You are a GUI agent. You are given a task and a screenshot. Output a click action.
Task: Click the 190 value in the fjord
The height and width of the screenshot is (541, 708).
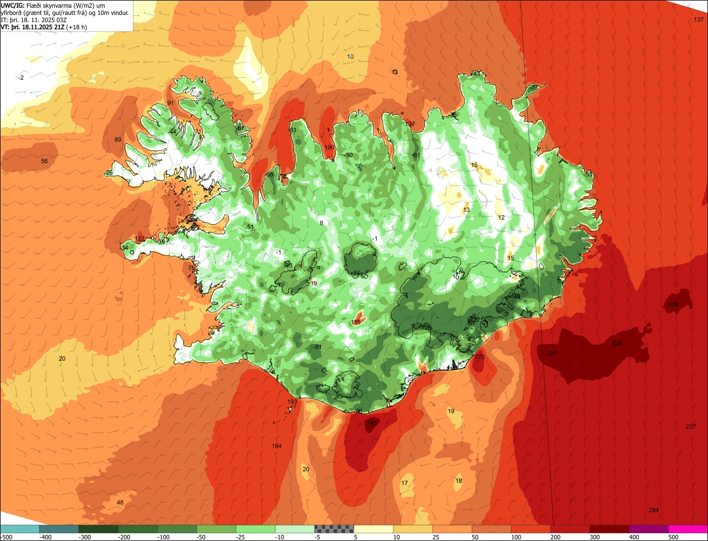coord(329,147)
